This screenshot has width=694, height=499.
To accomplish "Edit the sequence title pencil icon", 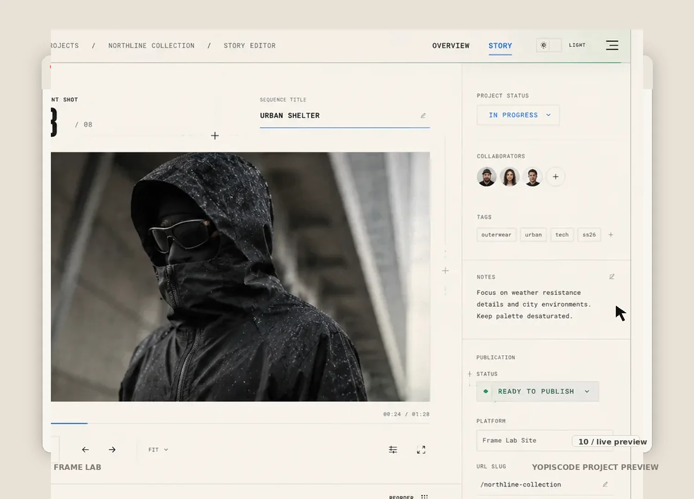I will coord(423,116).
